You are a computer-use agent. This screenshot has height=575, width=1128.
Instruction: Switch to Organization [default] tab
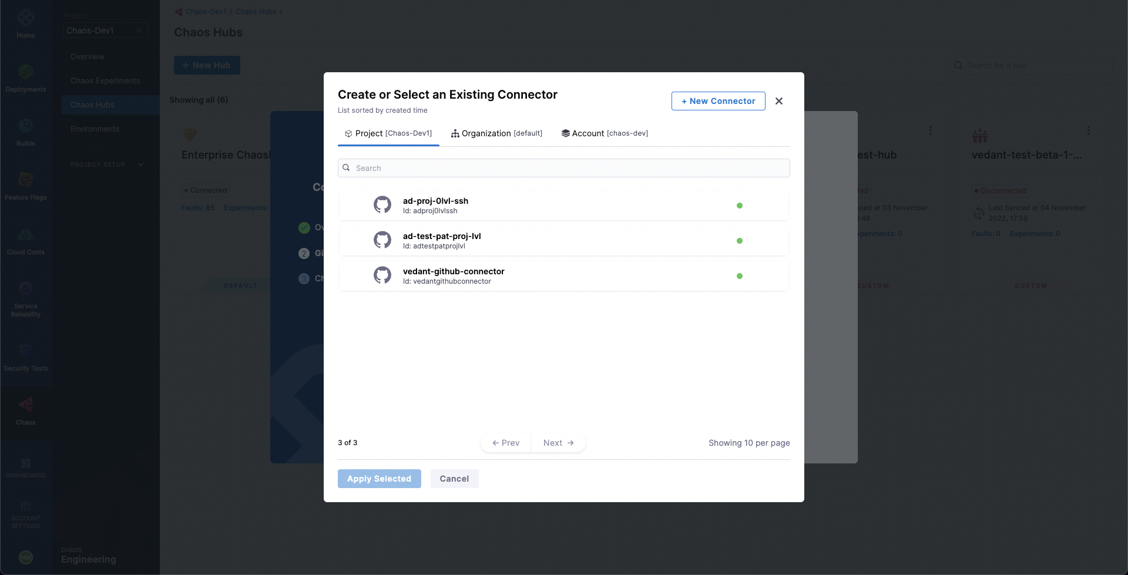click(496, 133)
